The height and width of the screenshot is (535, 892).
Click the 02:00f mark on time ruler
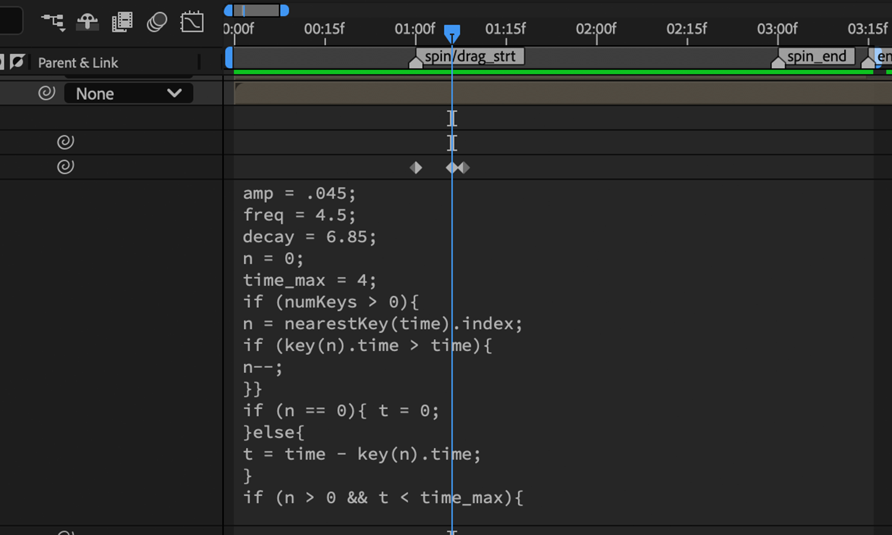pos(596,30)
